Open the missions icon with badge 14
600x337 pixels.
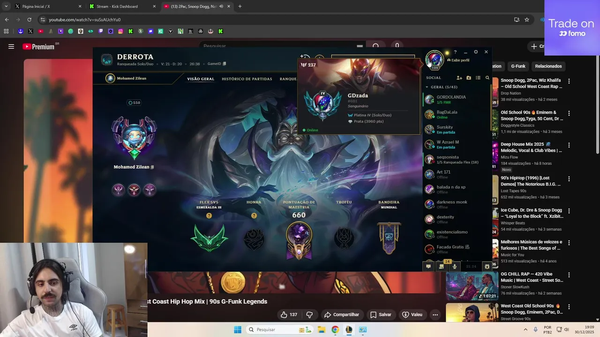441,266
